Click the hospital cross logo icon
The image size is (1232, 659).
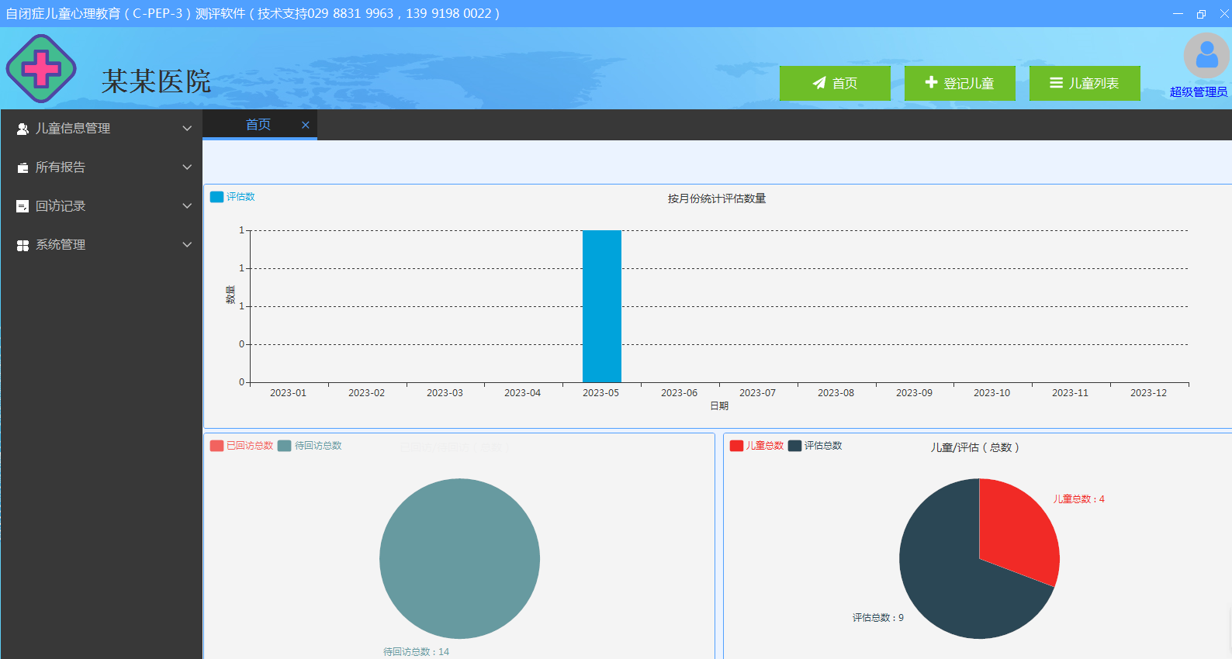(x=41, y=69)
